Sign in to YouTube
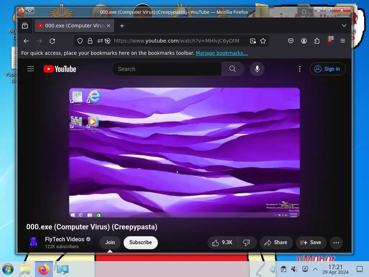 [328, 69]
